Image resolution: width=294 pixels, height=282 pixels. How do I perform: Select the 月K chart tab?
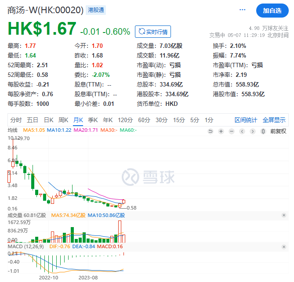[78, 120]
